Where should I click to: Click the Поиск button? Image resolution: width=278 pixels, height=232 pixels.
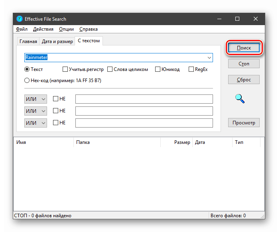[244, 48]
